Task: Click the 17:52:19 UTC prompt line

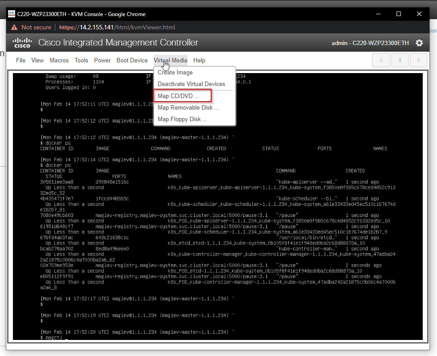Action: tap(138, 315)
